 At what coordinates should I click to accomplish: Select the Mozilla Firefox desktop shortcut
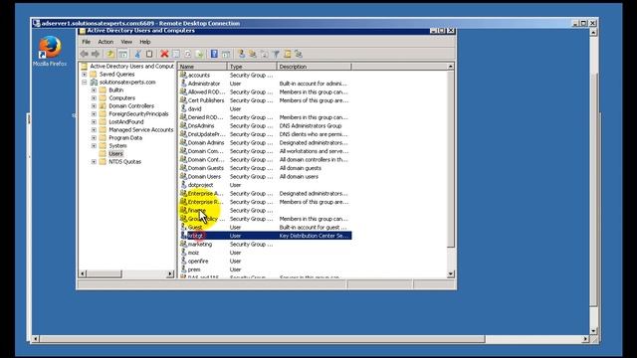[x=50, y=51]
